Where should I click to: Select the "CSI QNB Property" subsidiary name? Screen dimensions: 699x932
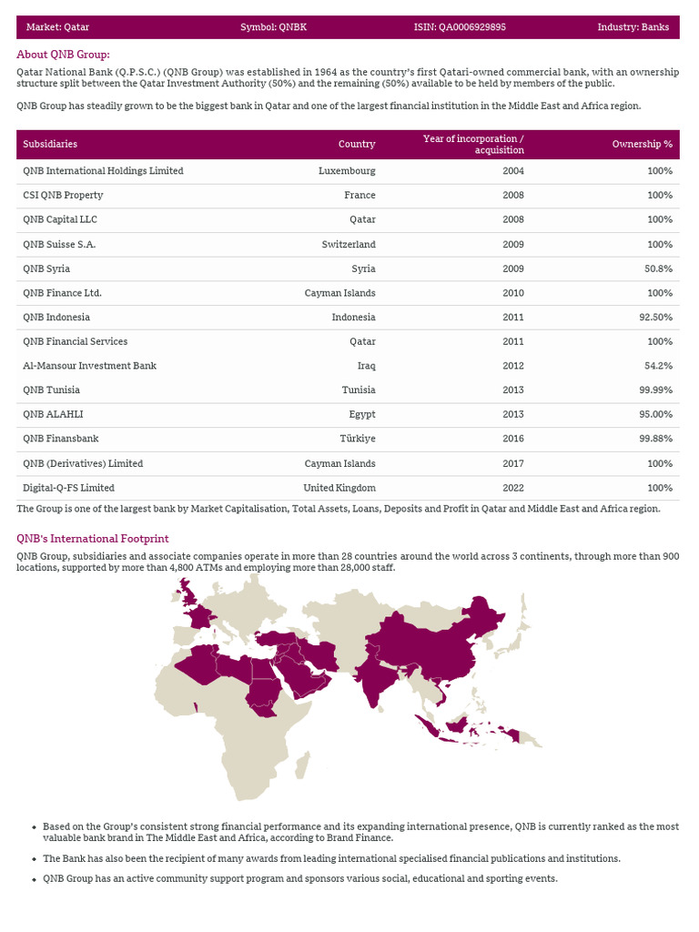(63, 196)
